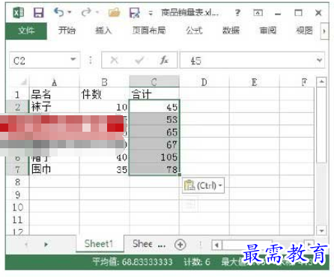Screen dimensions: 334x277
Task: Switch to the 视图 ribbon tab
Action: pos(304,31)
